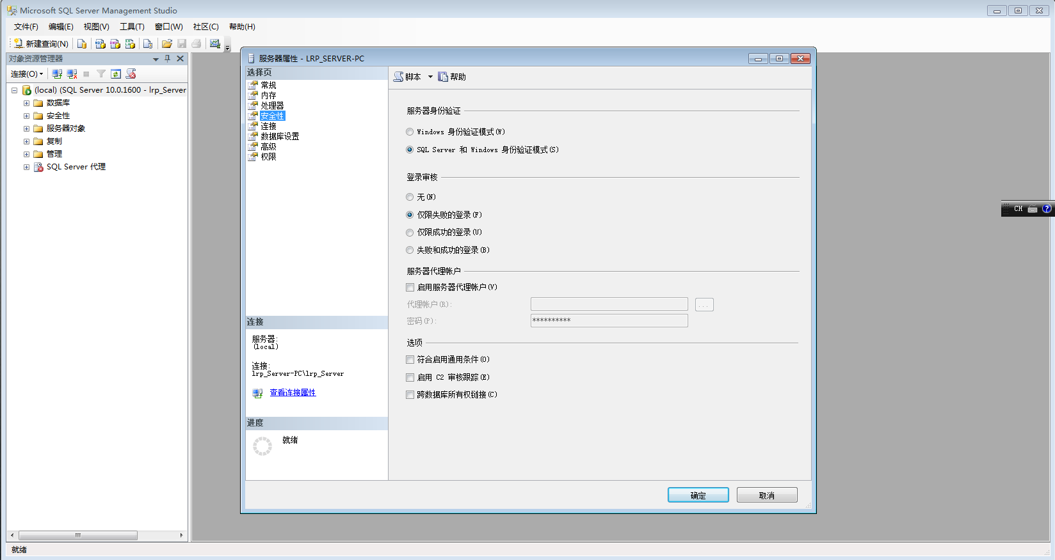
Task: Expand the 数据库 tree node
Action: coord(26,103)
